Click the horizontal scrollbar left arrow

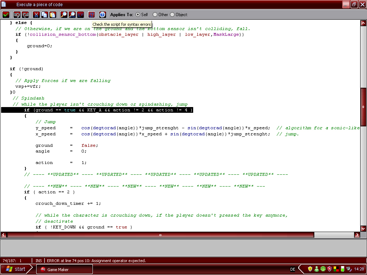[x=4, y=235]
